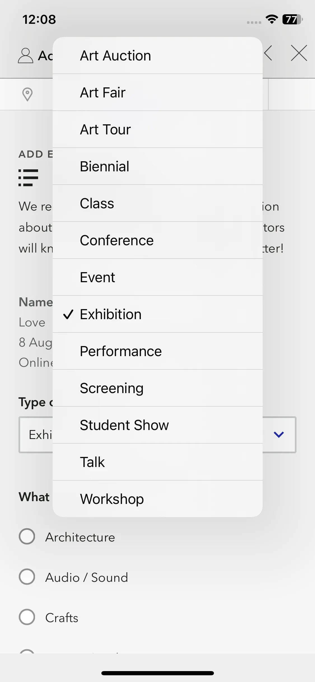Choose the Talk option
Screen dimensions: 315x682
click(158, 462)
